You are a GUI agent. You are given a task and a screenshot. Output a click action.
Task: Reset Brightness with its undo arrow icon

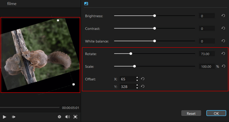pos(223,16)
